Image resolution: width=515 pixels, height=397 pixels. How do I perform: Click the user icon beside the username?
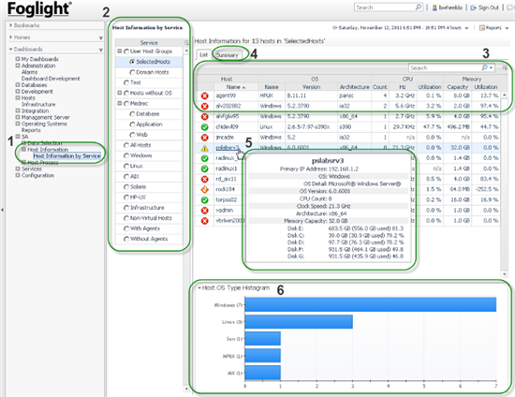tap(434, 7)
